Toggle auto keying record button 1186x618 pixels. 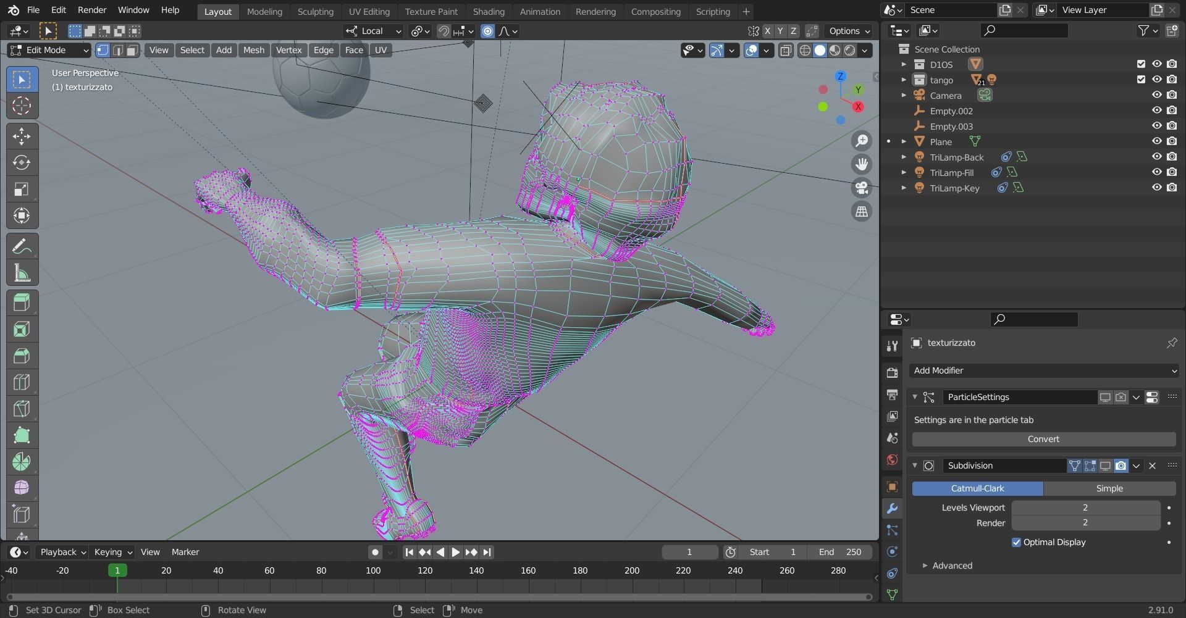tap(375, 553)
